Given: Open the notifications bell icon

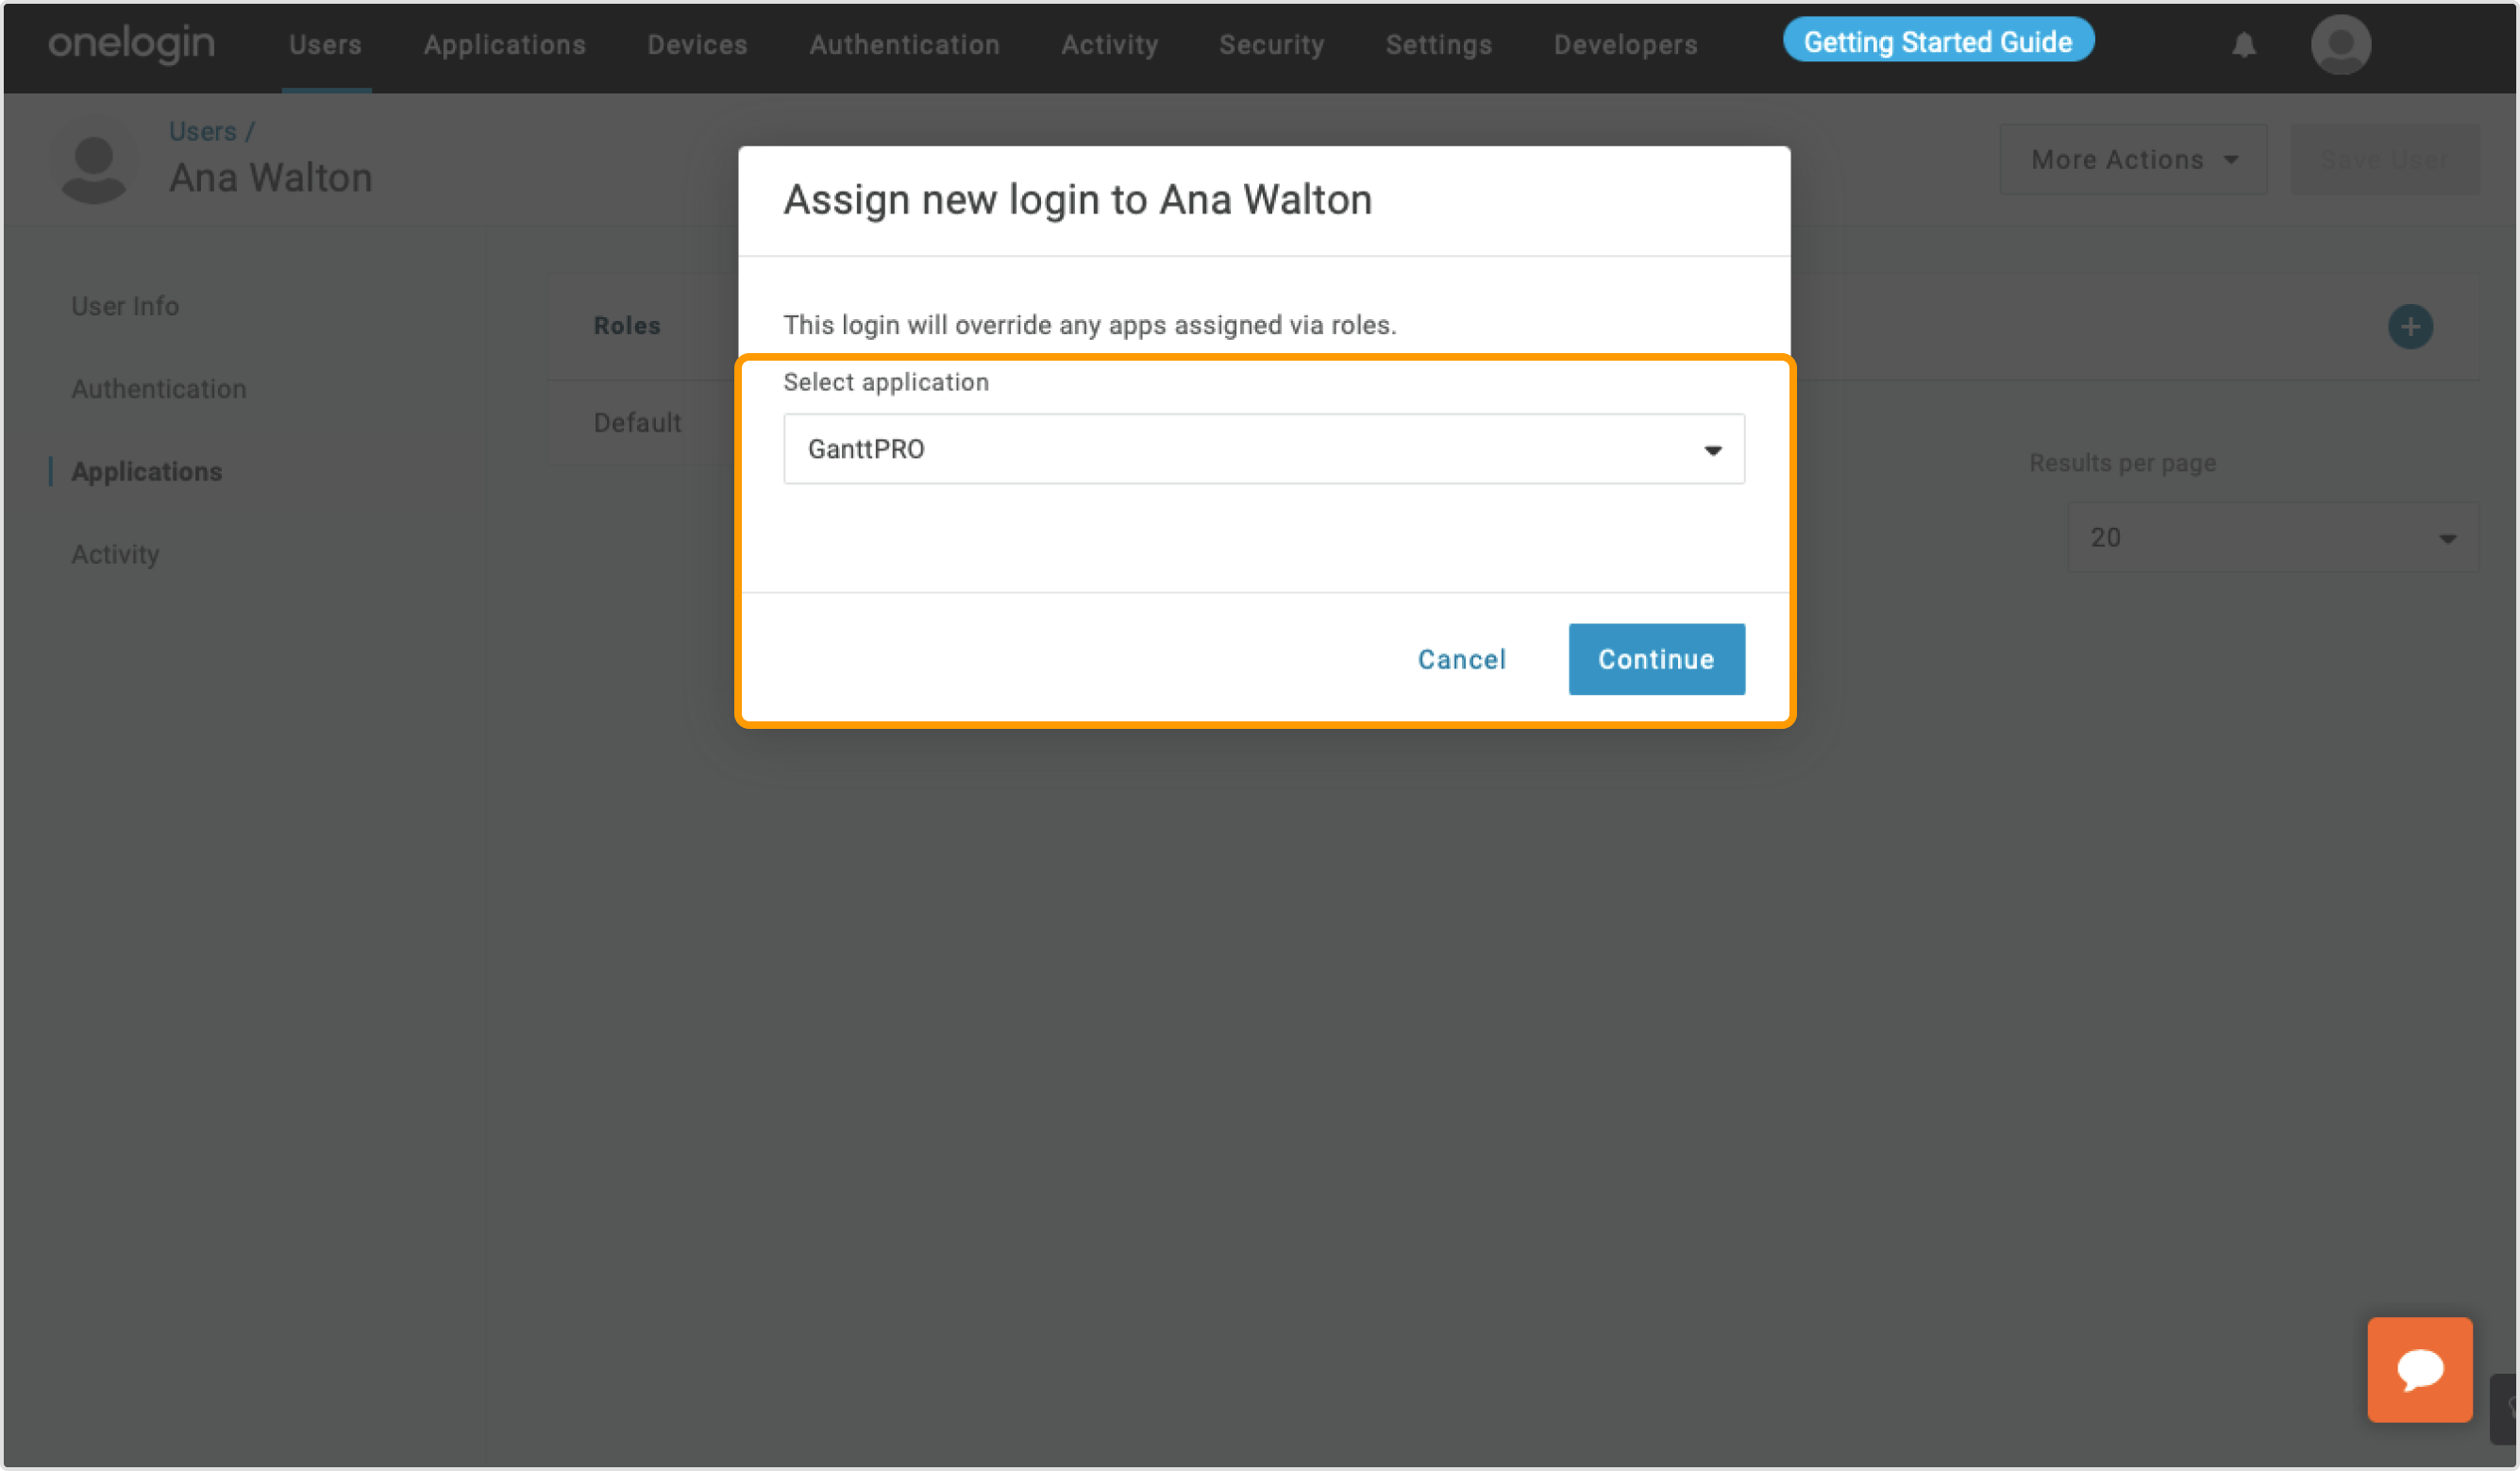Looking at the screenshot, I should point(2244,45).
